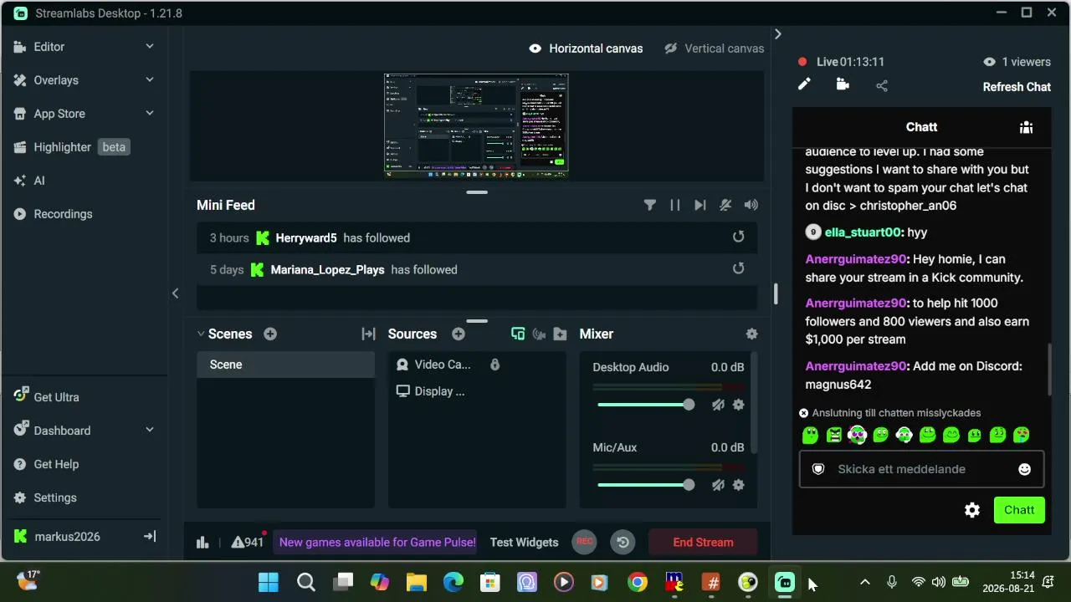This screenshot has width=1071, height=602.
Task: Expand the Editor chevron in the sidebar
Action: point(150,47)
